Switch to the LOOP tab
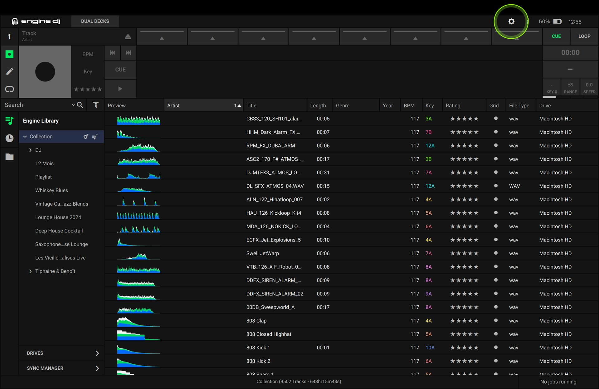 tap(584, 36)
